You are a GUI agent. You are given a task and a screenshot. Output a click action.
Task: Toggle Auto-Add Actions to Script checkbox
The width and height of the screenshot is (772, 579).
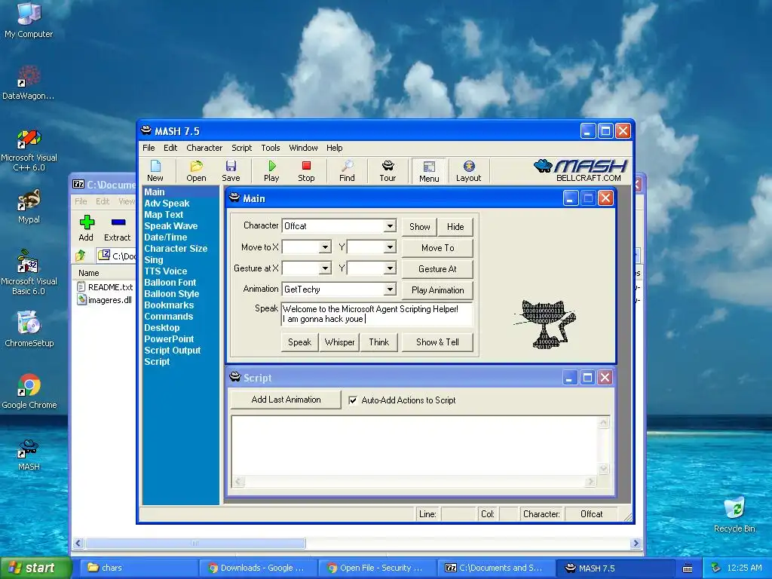pos(353,400)
